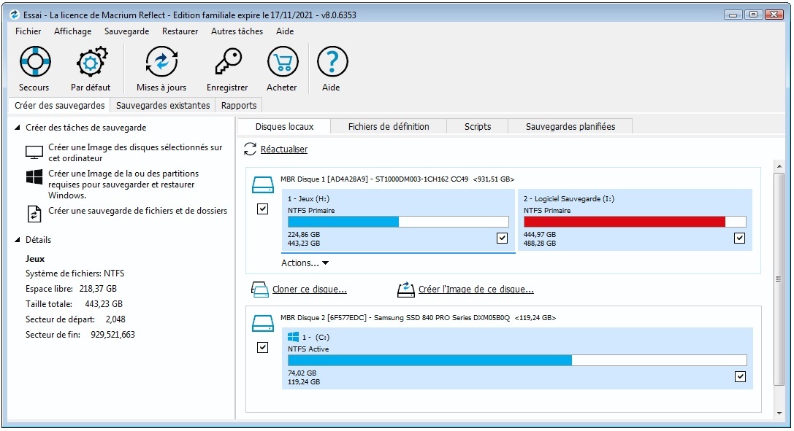Select the 2 - Logiciel Sauvegarde (I:) label
Viewport: 794px width, 431px height.
click(x=569, y=199)
